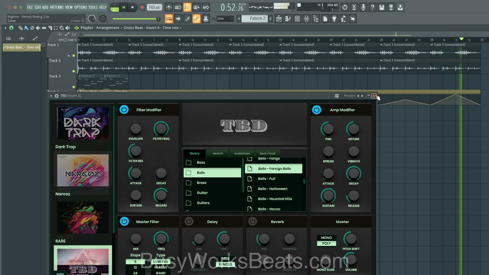Click the export render icon
Image resolution: width=489 pixels, height=275 pixels.
[400, 7]
